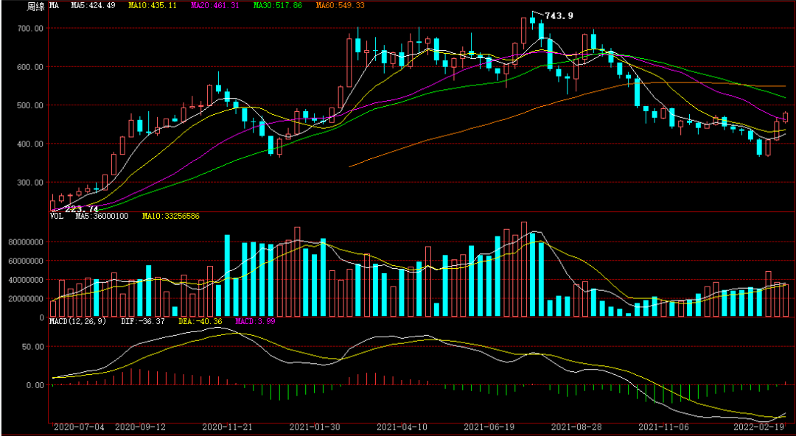Select the 2021-04-10 date marker
The height and width of the screenshot is (436, 796).
(x=402, y=427)
